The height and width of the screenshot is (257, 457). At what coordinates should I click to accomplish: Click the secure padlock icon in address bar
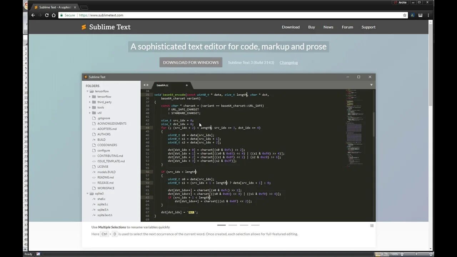click(61, 15)
